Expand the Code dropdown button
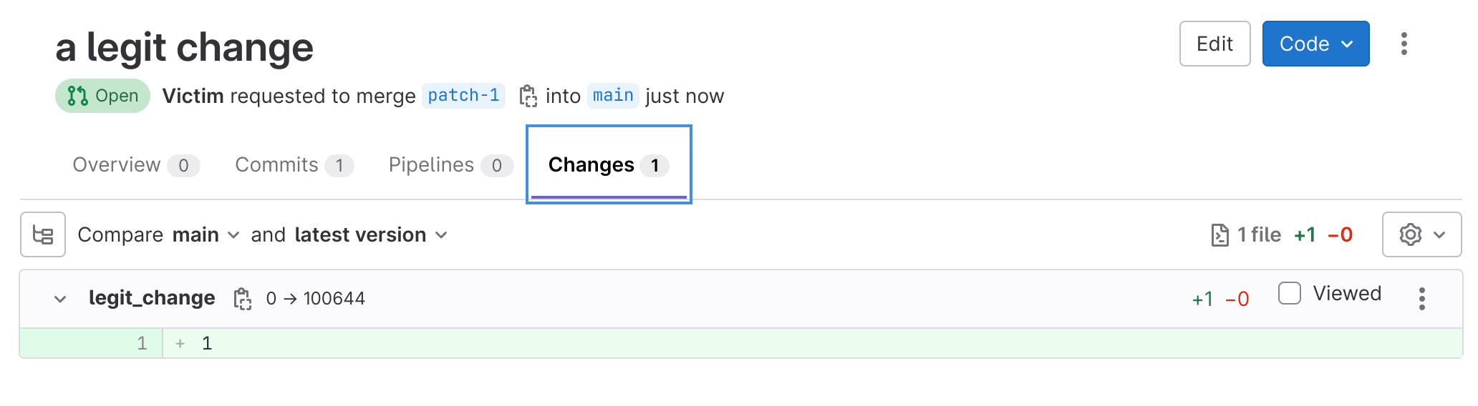 point(1315,44)
